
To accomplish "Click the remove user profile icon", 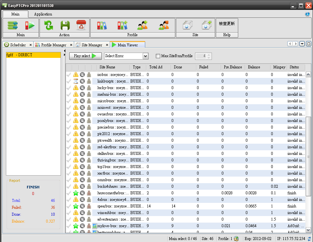I will 163,25.
